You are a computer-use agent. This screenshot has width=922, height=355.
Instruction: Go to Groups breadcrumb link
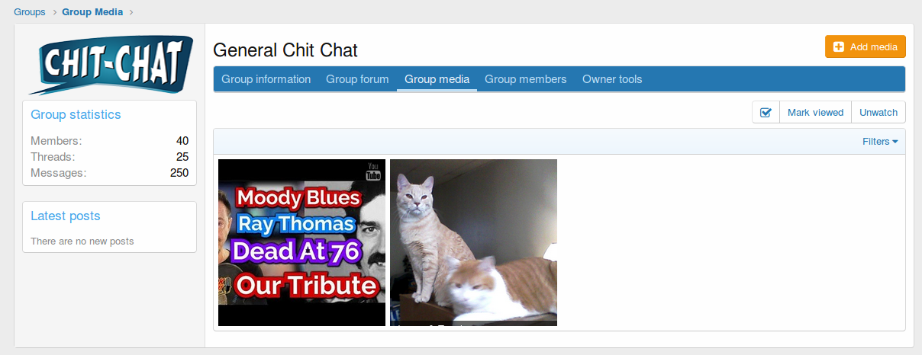[30, 12]
